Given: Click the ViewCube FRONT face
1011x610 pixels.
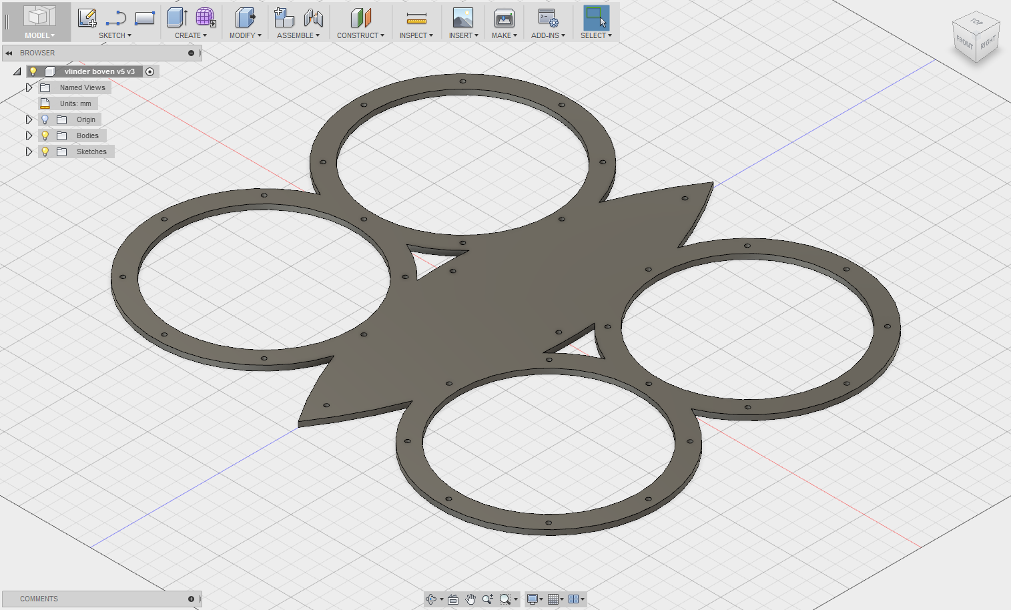Looking at the screenshot, I should pos(964,43).
